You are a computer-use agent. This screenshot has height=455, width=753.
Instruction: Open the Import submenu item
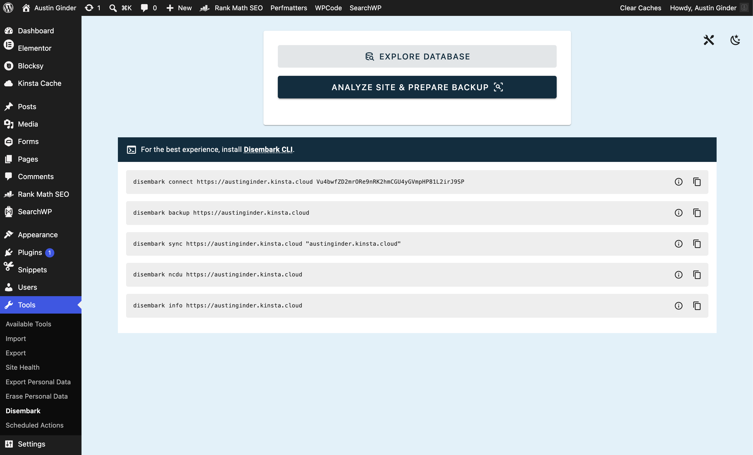pos(16,339)
